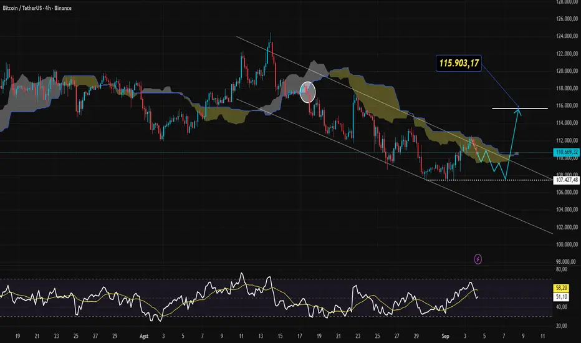Click the 104.000,00 price axis label
This screenshot has height=343, width=581.
tap(567, 210)
